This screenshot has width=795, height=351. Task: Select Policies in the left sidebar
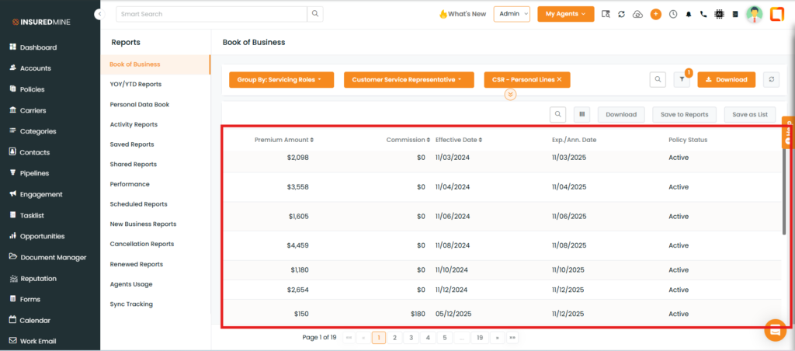click(36, 89)
